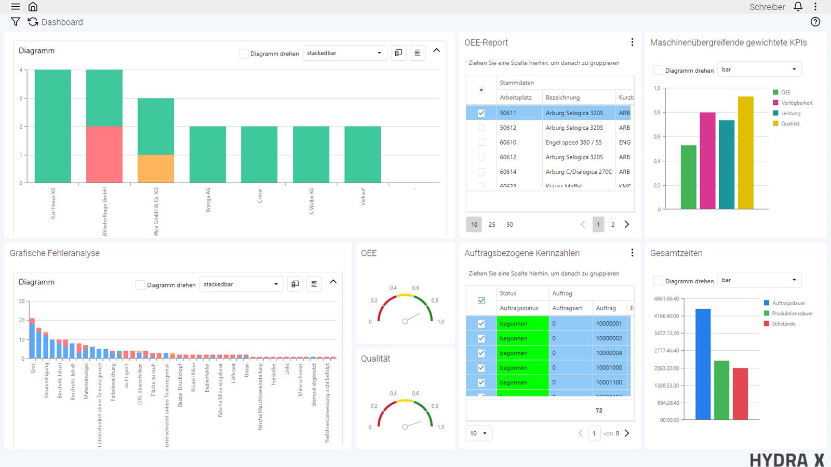831x467 pixels.
Task: Open the Auftragsbezogene Kennzahlen options menu
Action: pyautogui.click(x=632, y=253)
